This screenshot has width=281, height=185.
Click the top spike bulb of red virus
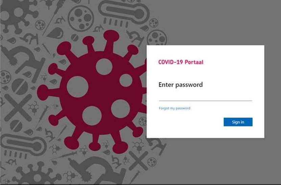111,36
